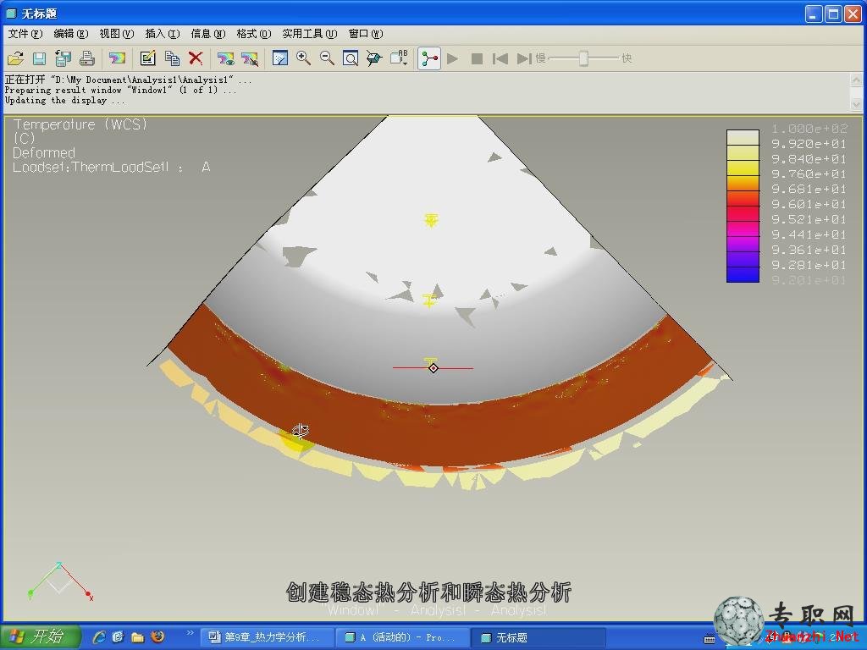Click the legend value 9.281e+01
This screenshot has width=867, height=650.
pos(809,265)
